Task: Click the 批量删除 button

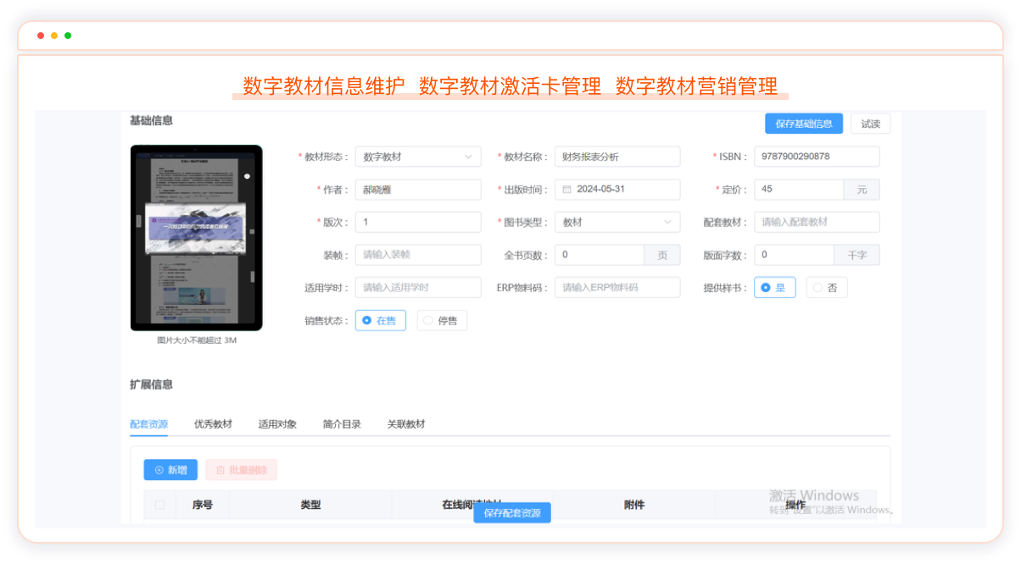Action: point(241,470)
